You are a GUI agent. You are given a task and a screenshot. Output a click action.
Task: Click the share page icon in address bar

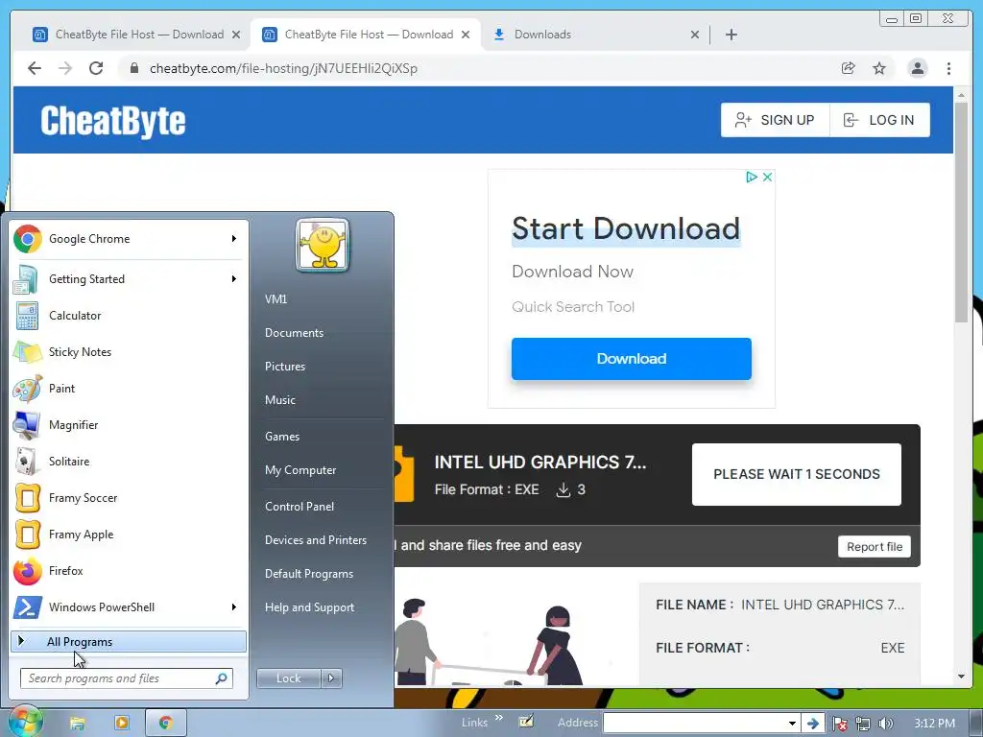coord(848,68)
